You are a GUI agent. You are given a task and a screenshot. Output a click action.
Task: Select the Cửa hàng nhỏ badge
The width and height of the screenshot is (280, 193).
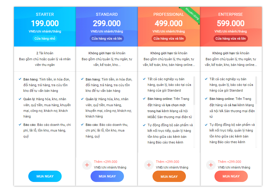[45, 38]
